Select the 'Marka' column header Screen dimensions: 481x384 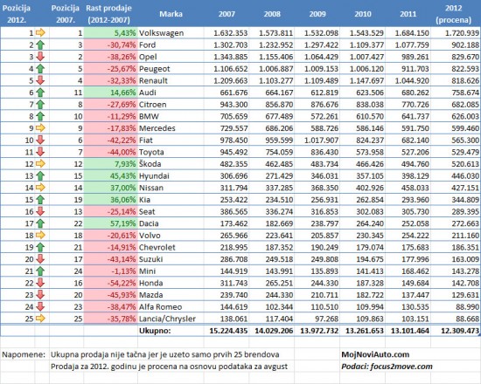pyautogui.click(x=171, y=14)
